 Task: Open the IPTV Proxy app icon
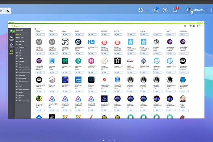click(78, 80)
